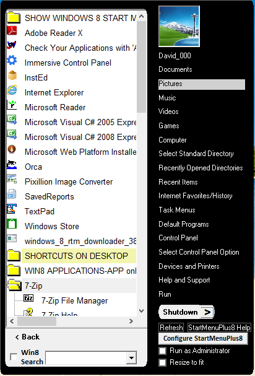Screen dimensions: 255x376
Task: Open the search box dropdown arrow
Action: click(131, 358)
